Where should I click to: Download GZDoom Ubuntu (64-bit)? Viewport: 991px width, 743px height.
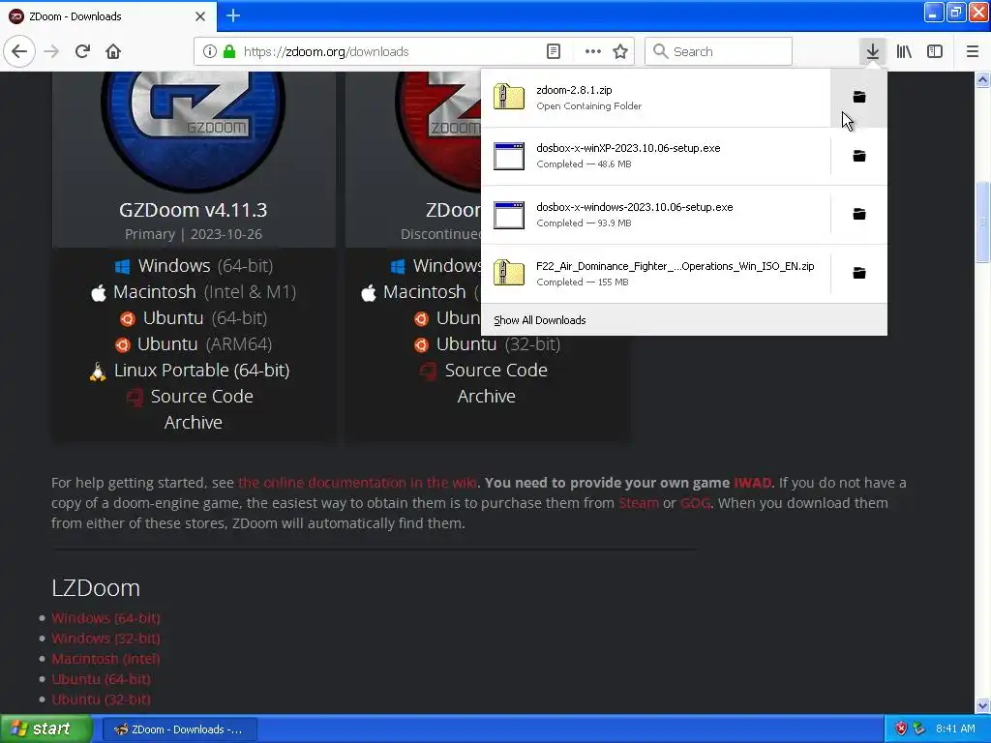click(194, 317)
